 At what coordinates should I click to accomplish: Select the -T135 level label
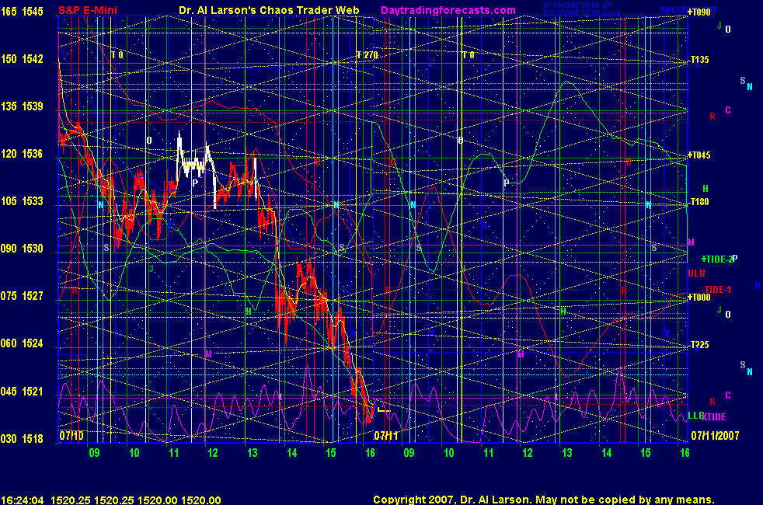[x=699, y=60]
